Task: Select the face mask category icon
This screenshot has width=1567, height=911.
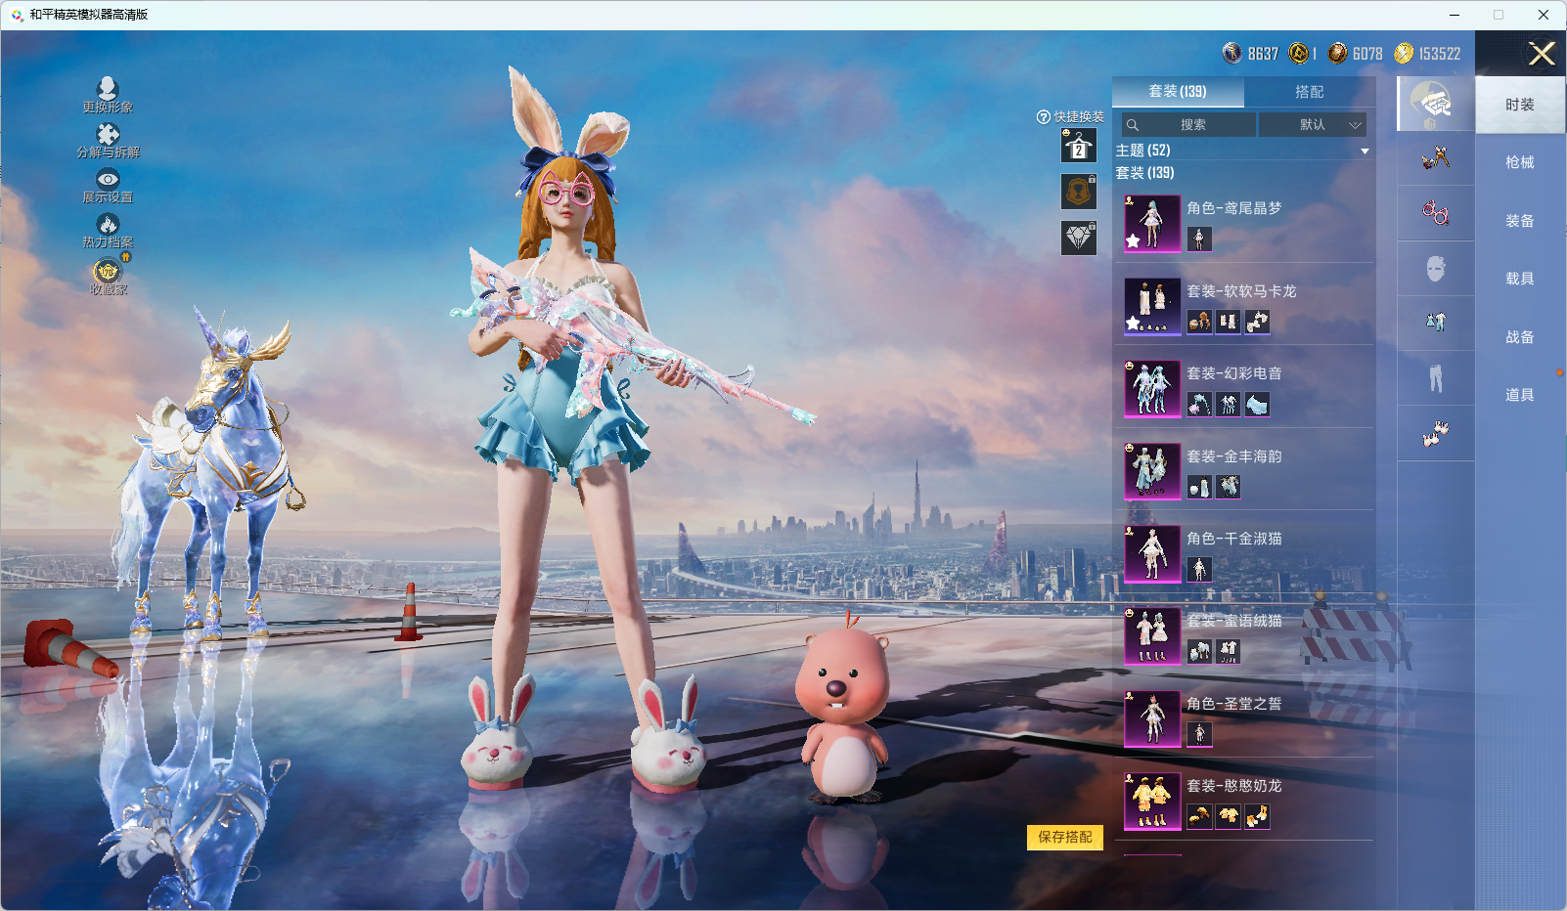Action: pyautogui.click(x=1435, y=269)
